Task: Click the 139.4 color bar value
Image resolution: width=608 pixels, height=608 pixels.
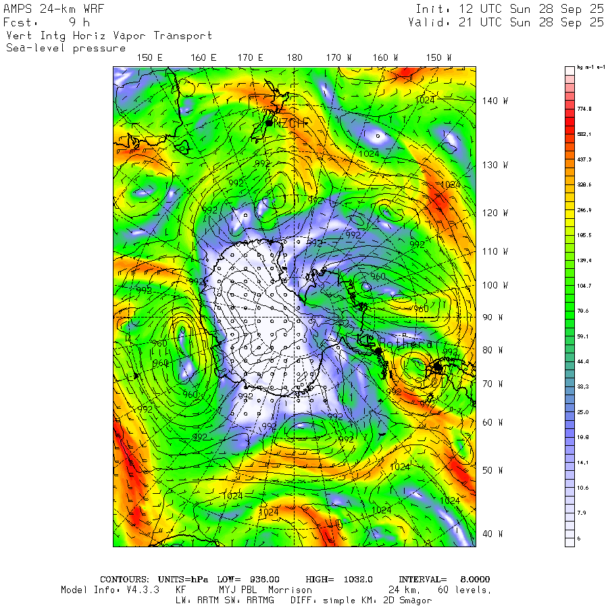Action: coord(584,261)
